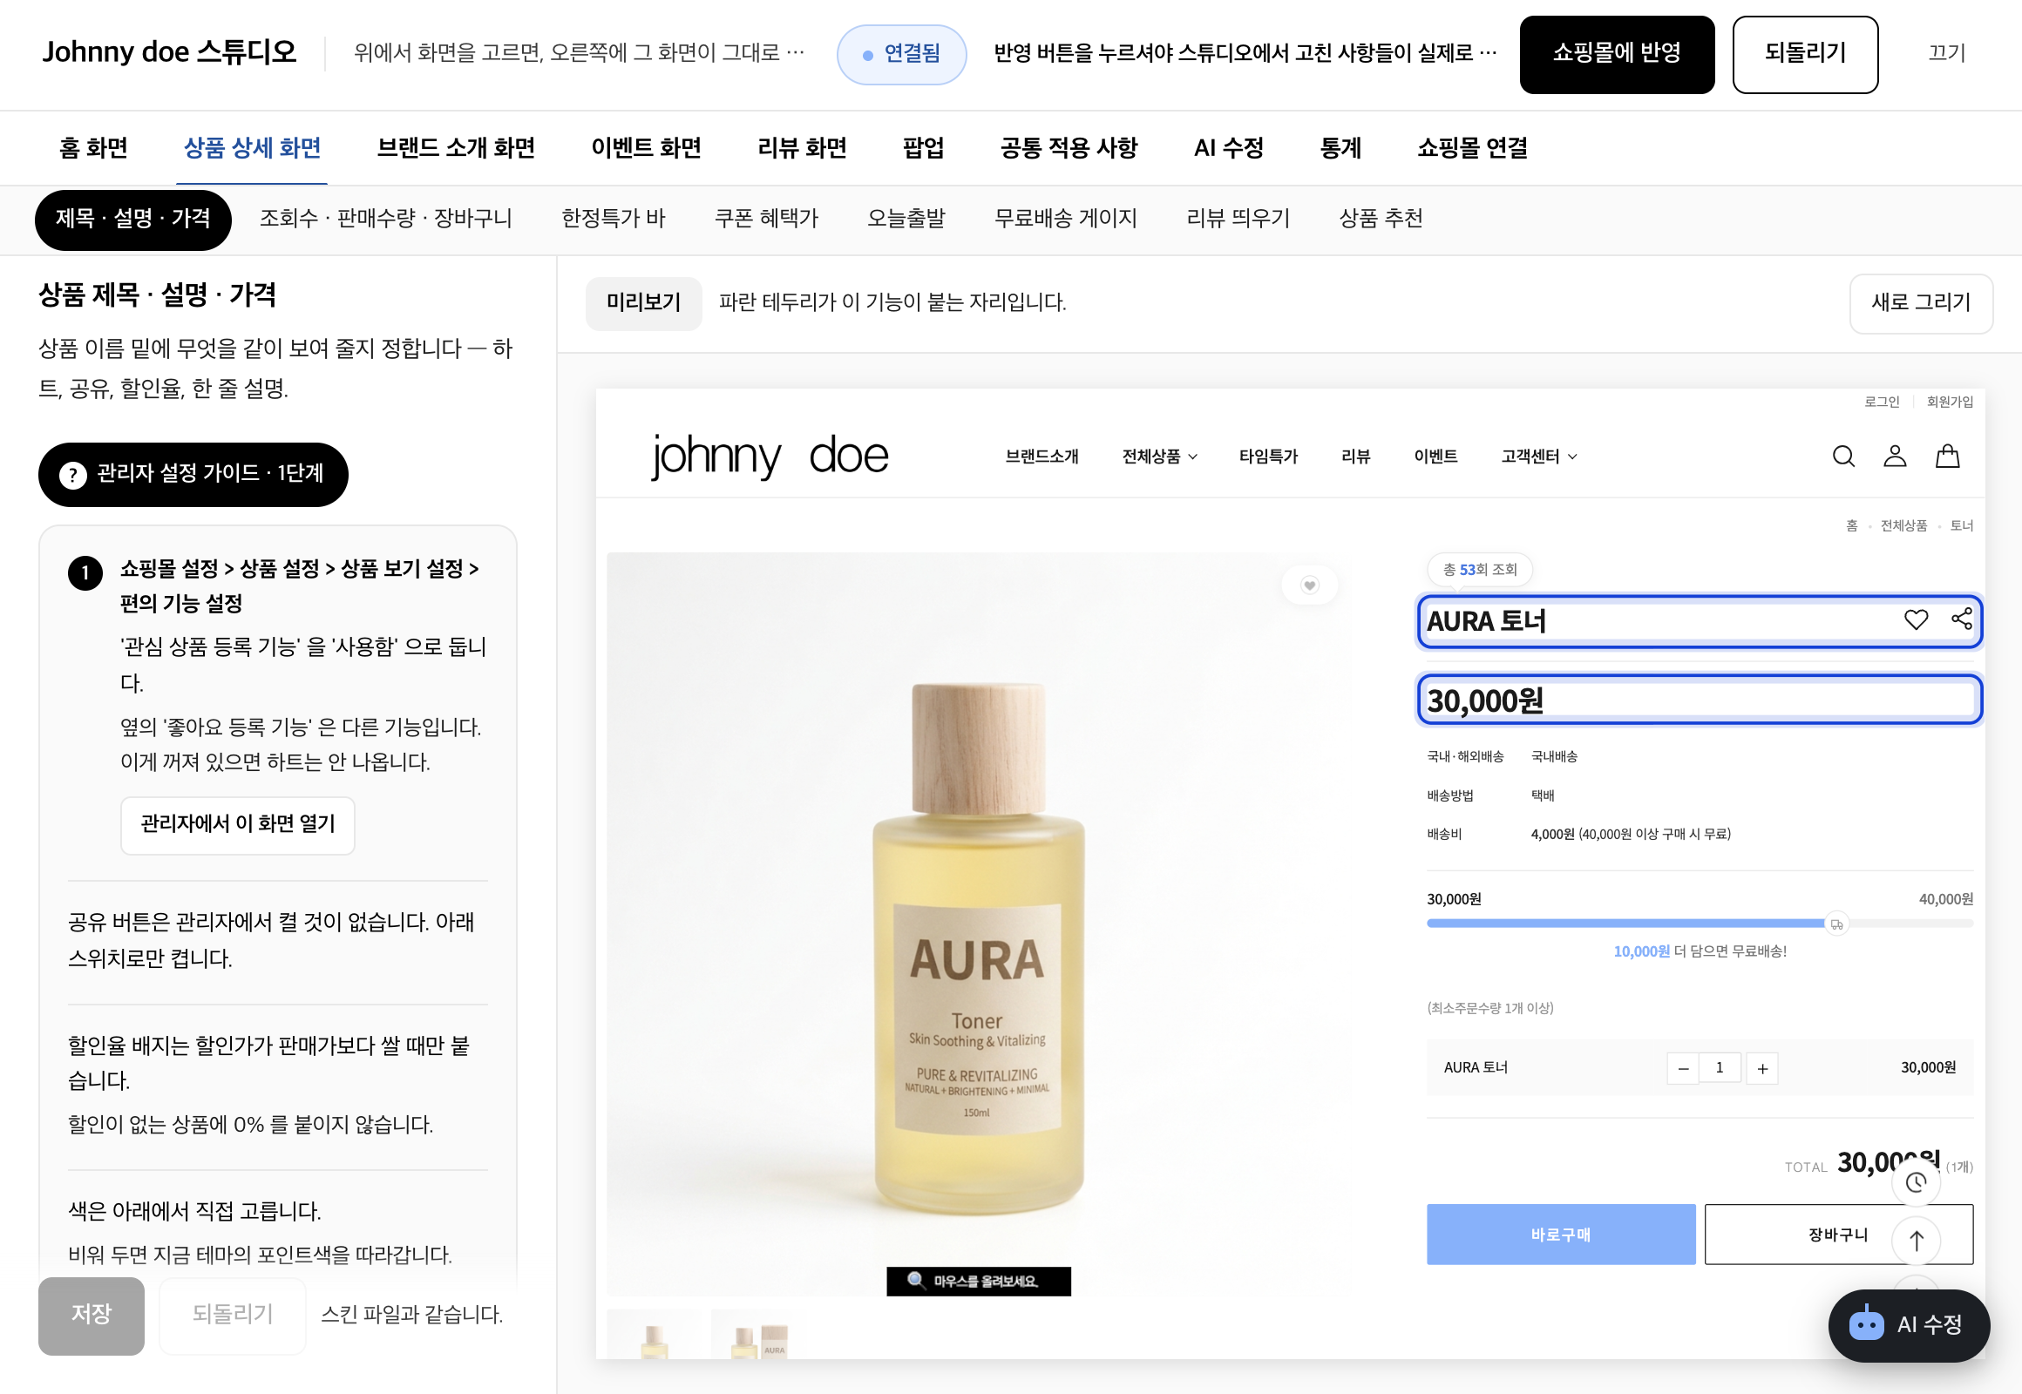Screen dimensions: 2022x1394
Task: Open the user account icon in preview
Action: click(1895, 456)
